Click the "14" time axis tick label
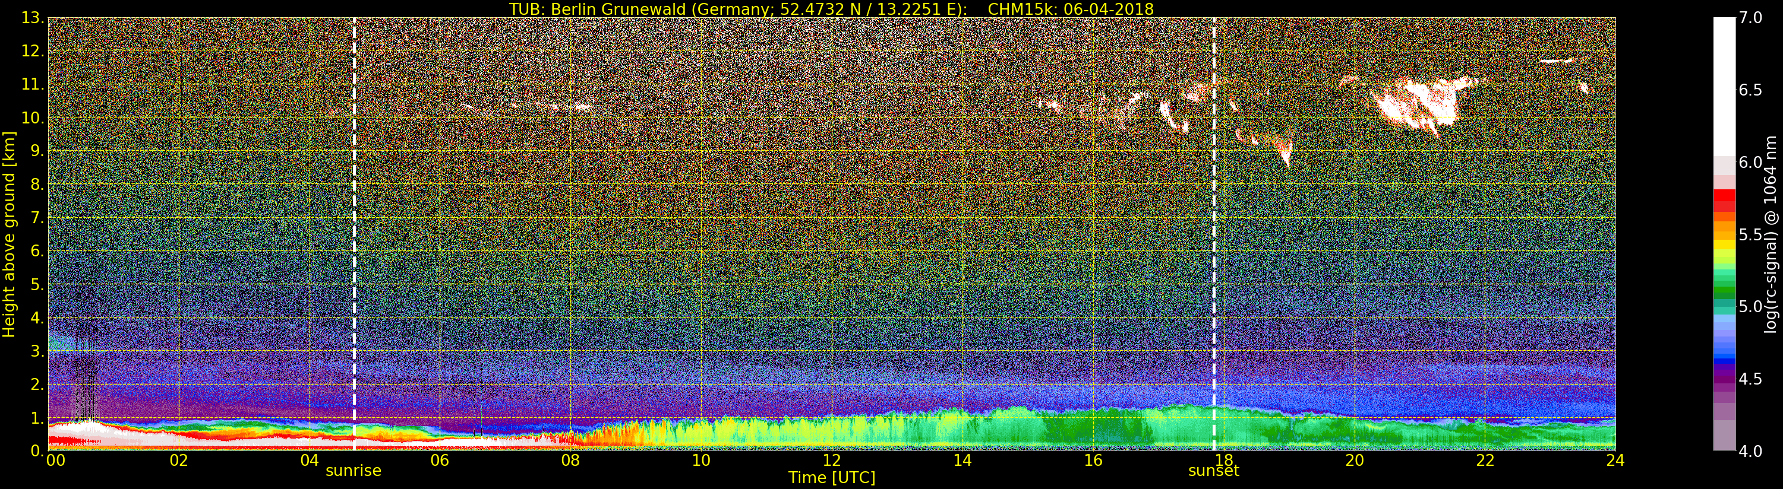The height and width of the screenshot is (489, 1783). pos(962,460)
